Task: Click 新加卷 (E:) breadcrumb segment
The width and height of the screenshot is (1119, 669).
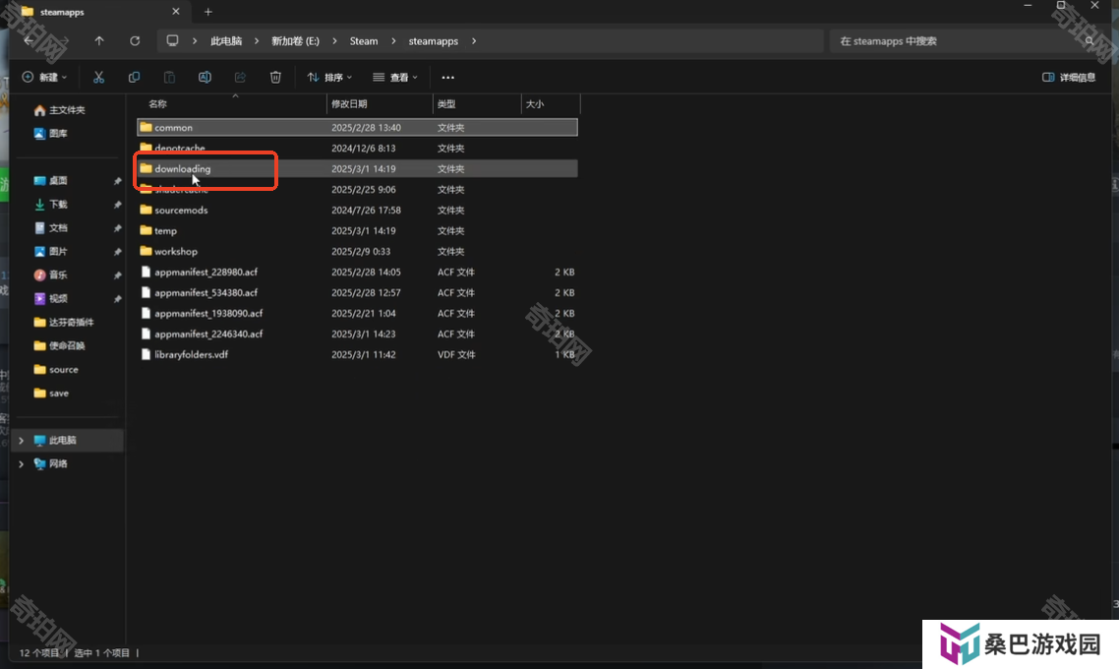Action: [295, 40]
